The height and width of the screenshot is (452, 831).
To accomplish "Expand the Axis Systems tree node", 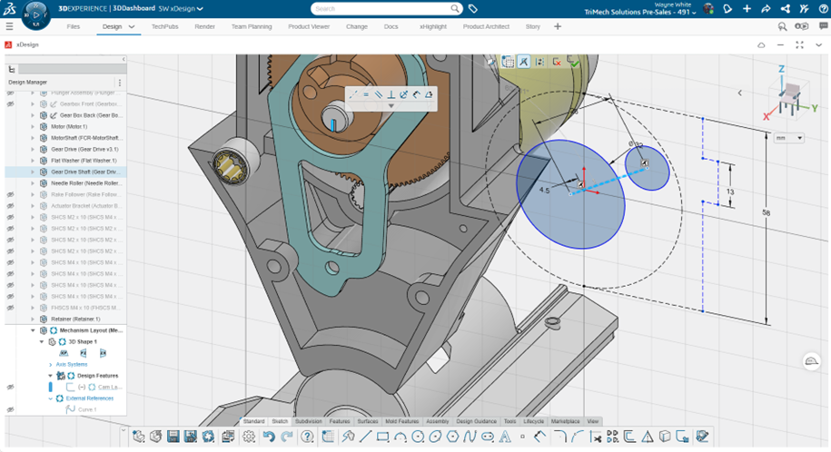I will [x=51, y=365].
